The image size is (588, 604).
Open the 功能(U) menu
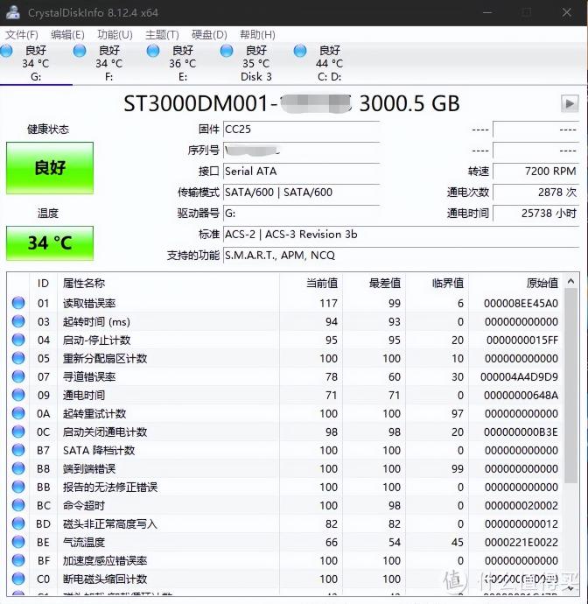point(115,35)
